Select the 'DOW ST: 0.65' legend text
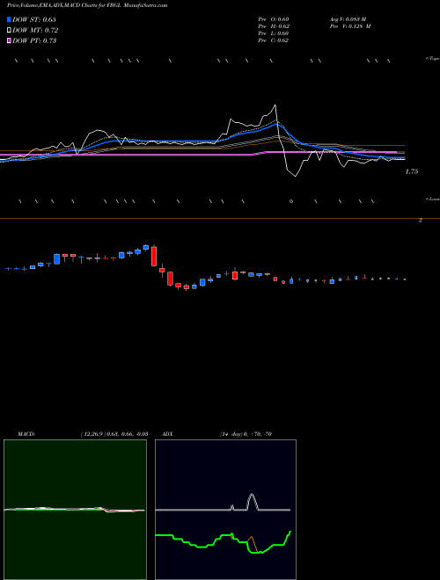 (x=34, y=19)
